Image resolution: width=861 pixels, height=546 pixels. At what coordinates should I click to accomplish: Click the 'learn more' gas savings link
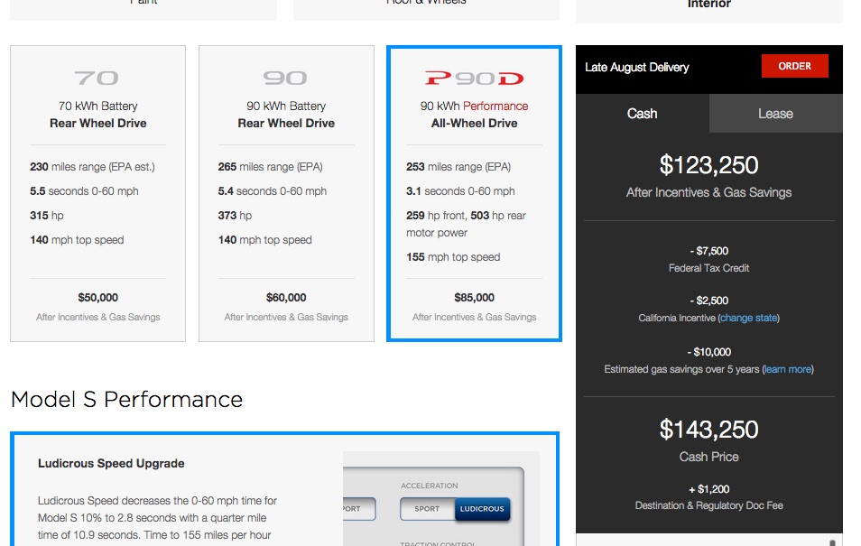pos(787,369)
